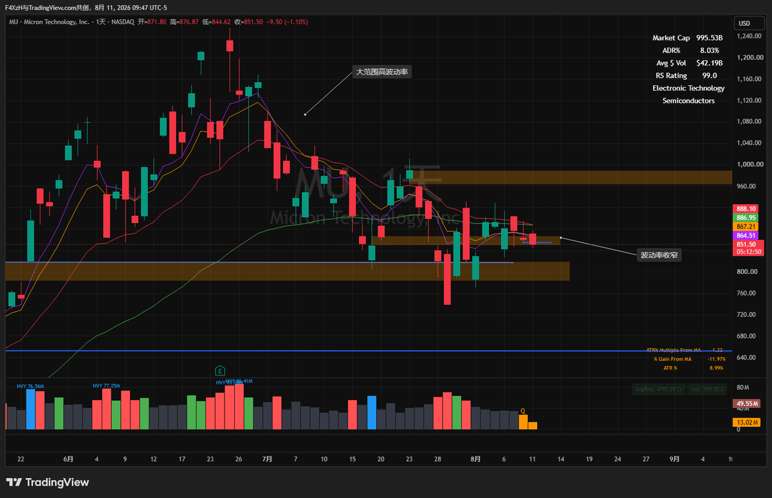The height and width of the screenshot is (498, 772).
Task: Click the Electronic Technology sector text
Action: coord(688,88)
